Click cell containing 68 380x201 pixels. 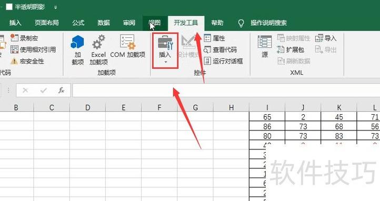339,126
